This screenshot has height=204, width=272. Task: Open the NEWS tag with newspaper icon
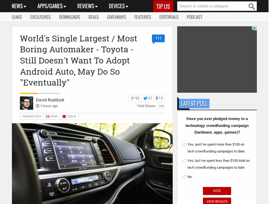52,116
